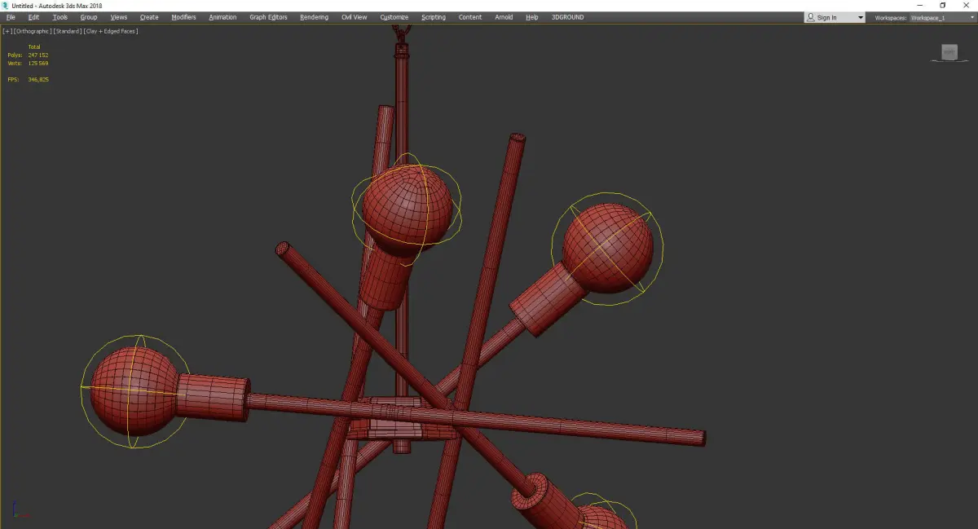This screenshot has height=529, width=978.
Task: Open the Edit menu
Action: tap(33, 17)
